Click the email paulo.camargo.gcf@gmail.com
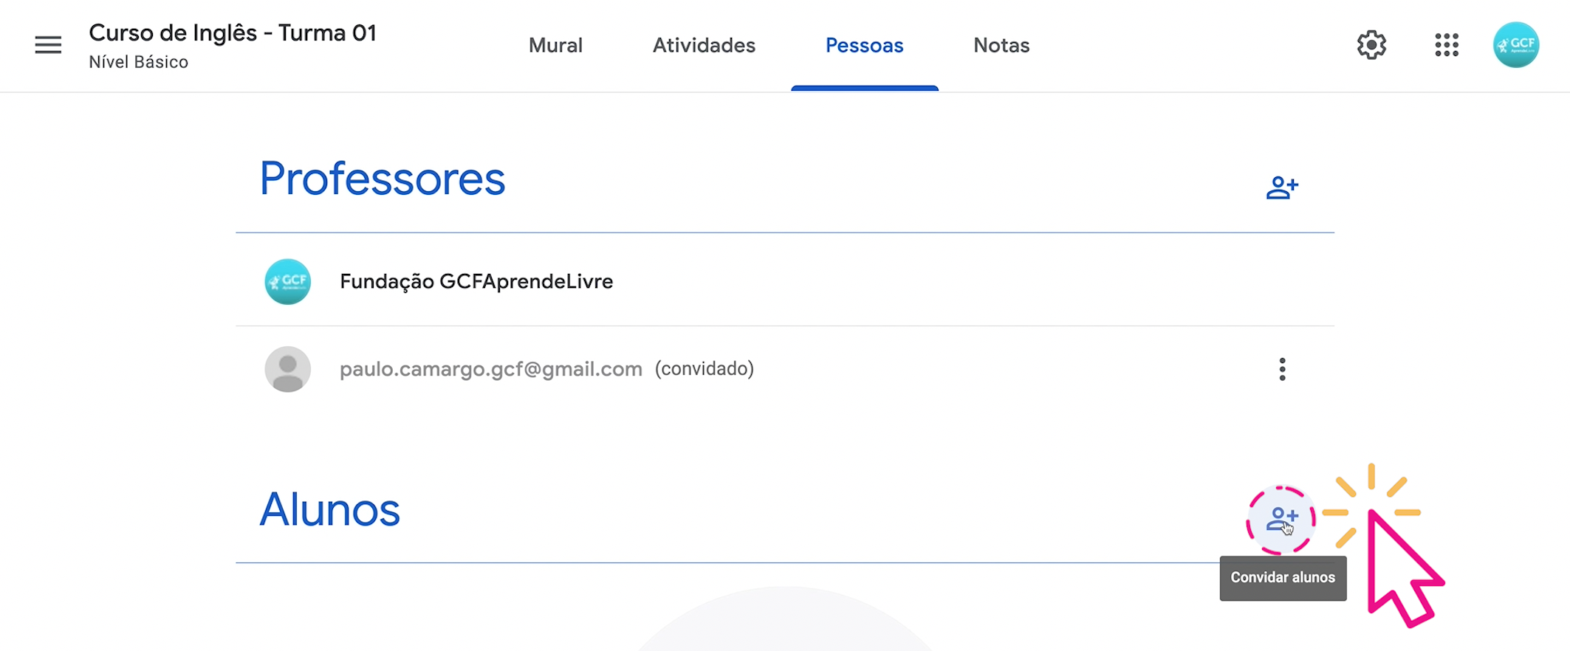 pyautogui.click(x=491, y=369)
